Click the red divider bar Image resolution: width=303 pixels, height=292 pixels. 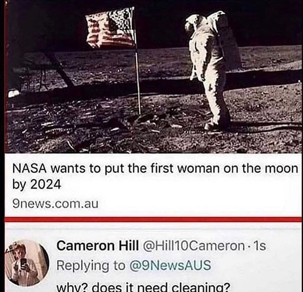(x=153, y=219)
